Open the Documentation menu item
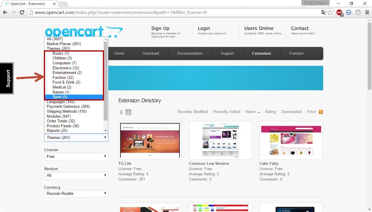The width and height of the screenshot is (372, 212). pyautogui.click(x=190, y=53)
